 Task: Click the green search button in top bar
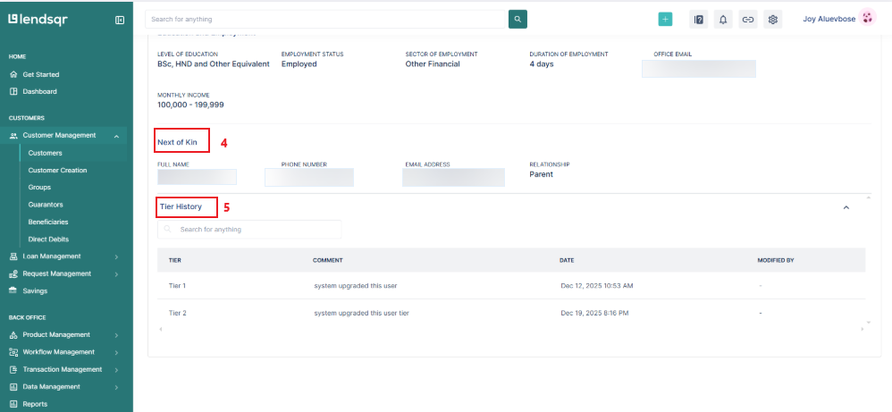tap(518, 19)
